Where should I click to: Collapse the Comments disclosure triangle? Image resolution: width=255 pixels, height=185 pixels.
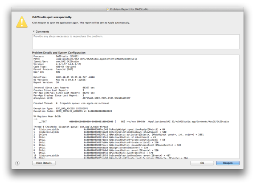click(34, 31)
